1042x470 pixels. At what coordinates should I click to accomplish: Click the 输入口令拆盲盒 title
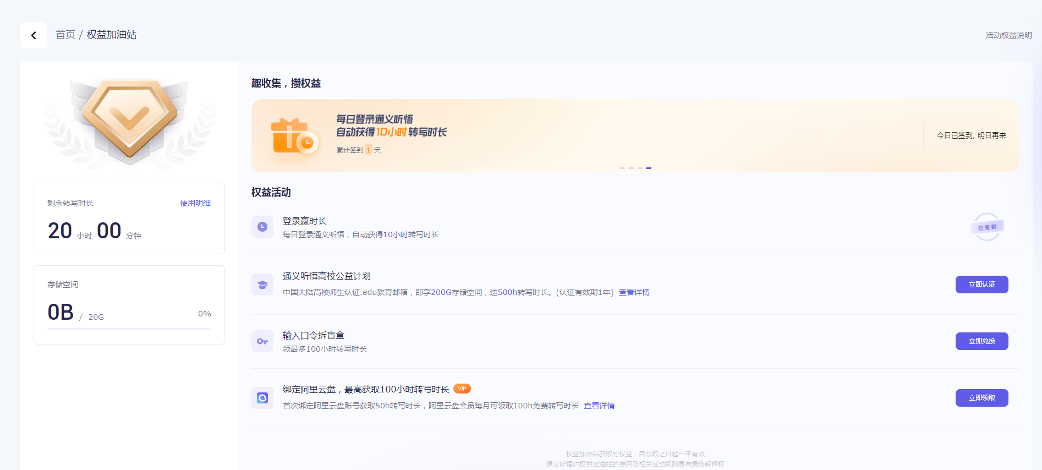(x=314, y=336)
